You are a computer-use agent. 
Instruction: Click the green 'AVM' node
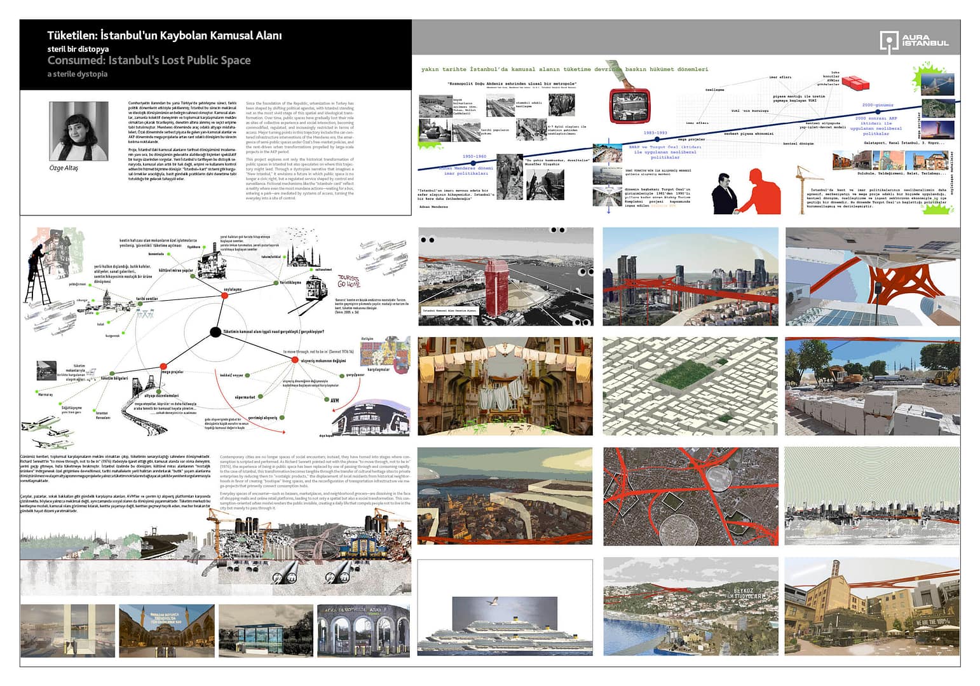pyautogui.click(x=326, y=400)
